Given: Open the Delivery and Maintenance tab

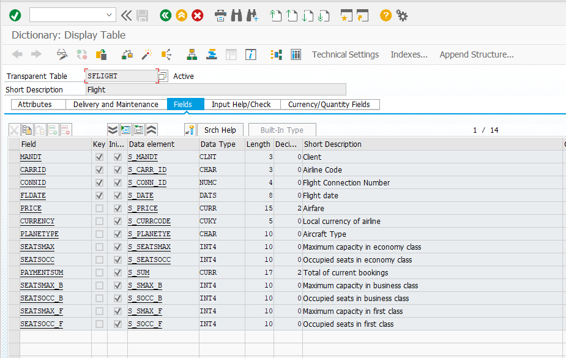Looking at the screenshot, I should pos(116,105).
